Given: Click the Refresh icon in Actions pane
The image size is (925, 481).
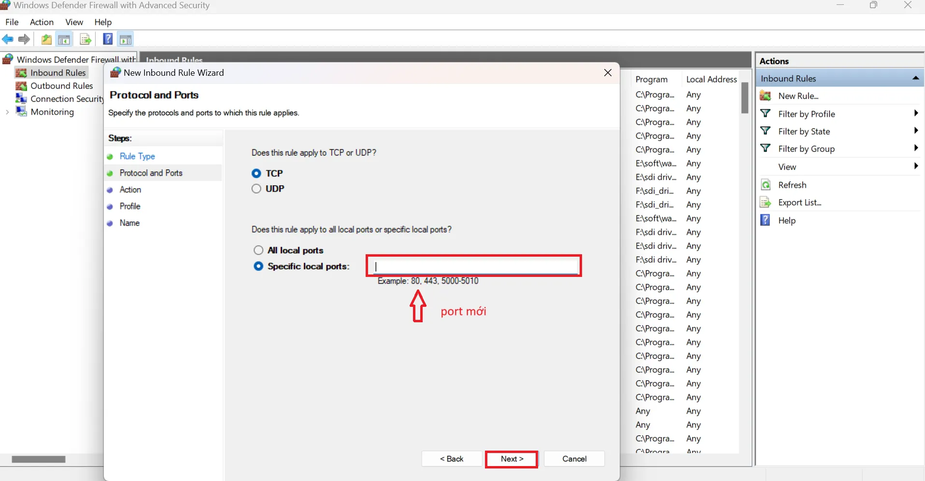Looking at the screenshot, I should point(766,185).
